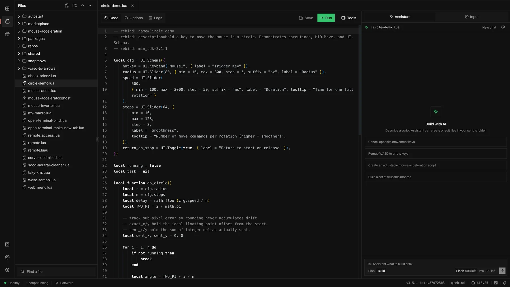Switch to the Logs tab

click(156, 18)
